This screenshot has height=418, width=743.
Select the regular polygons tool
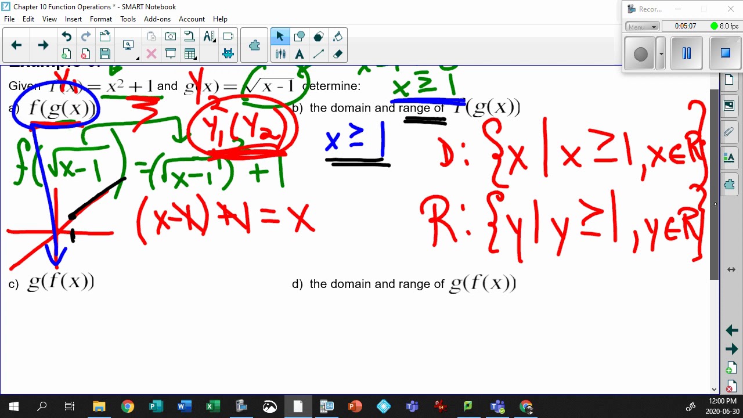click(x=318, y=37)
